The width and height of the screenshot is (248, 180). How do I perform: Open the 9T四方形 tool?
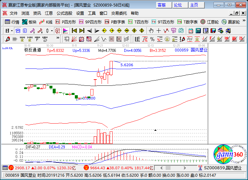click(x=163, y=22)
